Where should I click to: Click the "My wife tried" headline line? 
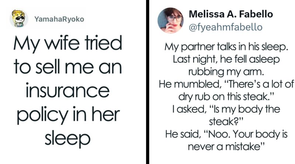point(67,47)
